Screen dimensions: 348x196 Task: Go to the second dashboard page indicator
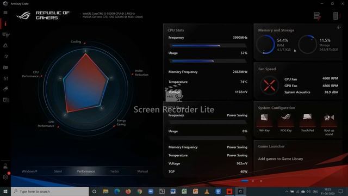click(x=253, y=181)
